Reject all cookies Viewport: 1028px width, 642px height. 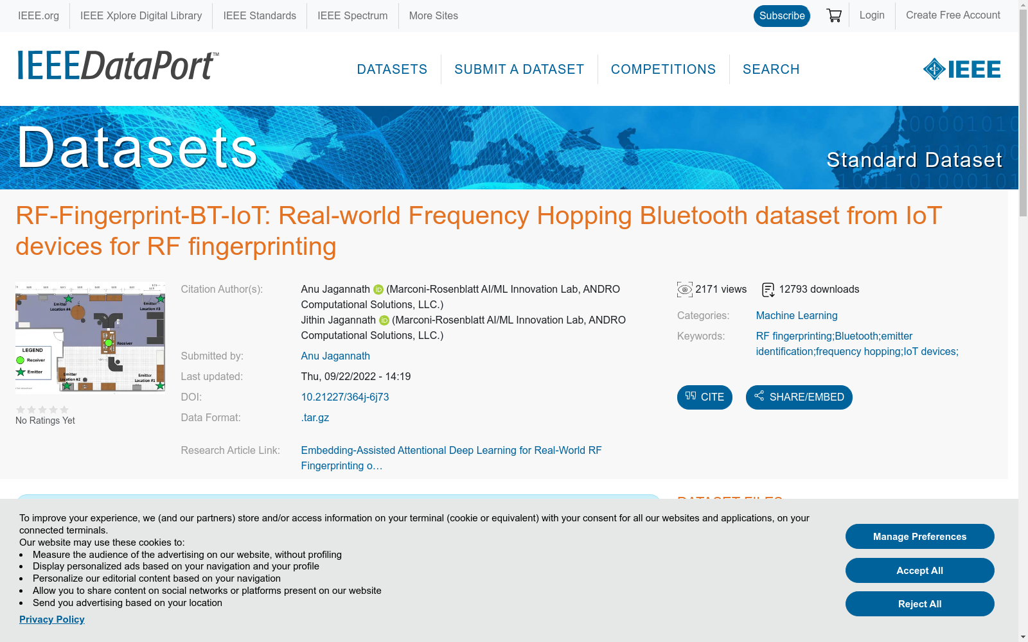click(920, 604)
